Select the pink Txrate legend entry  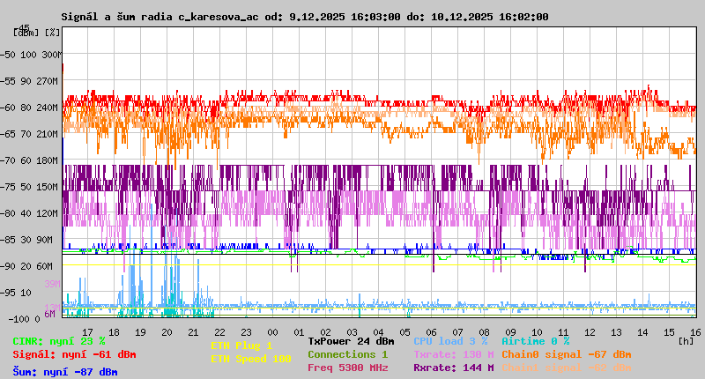coord(453,354)
